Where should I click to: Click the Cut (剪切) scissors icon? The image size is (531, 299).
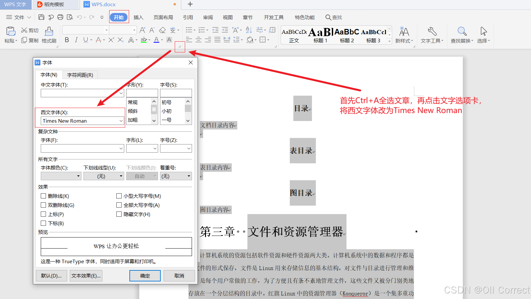pos(24,30)
